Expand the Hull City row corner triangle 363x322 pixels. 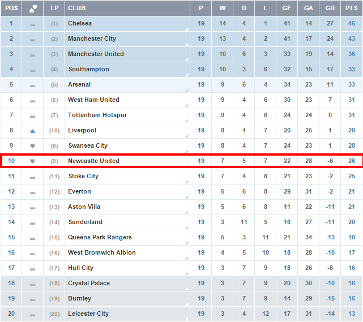coord(187,273)
